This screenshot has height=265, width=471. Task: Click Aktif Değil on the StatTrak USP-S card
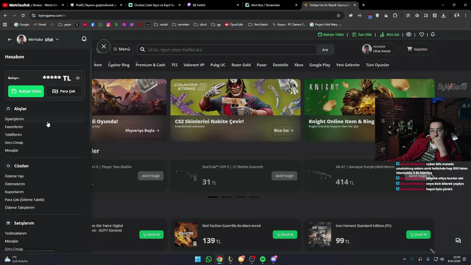(x=284, y=176)
